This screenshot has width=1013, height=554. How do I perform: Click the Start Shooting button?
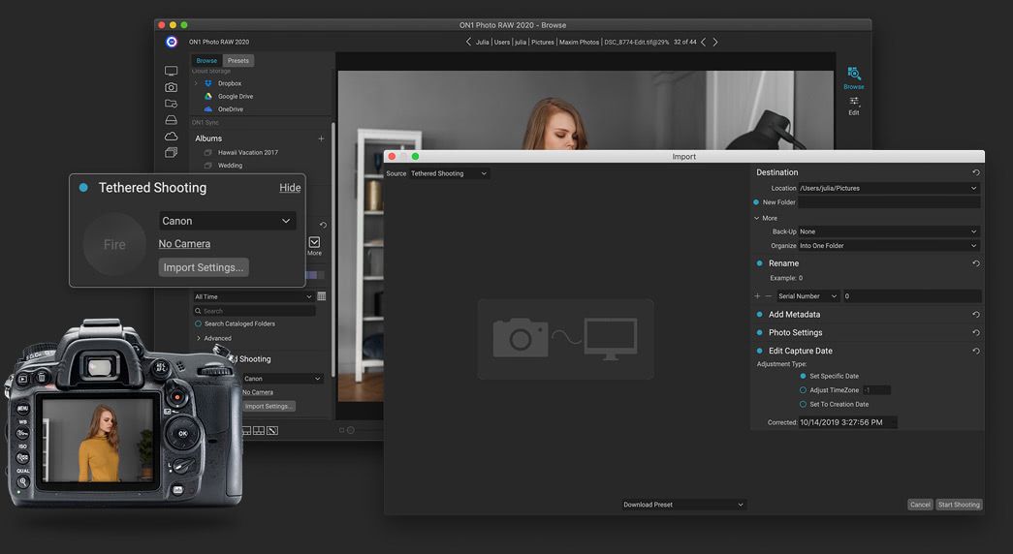[x=959, y=505]
